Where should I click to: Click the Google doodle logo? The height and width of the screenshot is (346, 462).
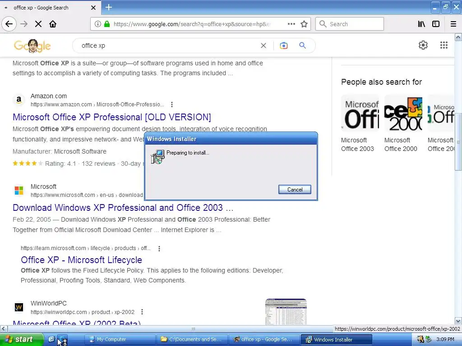(x=32, y=46)
